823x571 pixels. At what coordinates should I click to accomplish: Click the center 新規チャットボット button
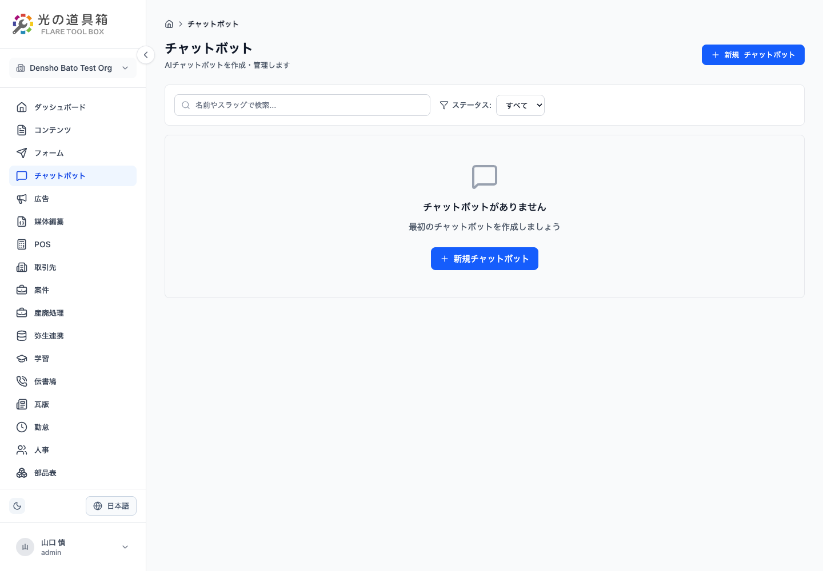[x=485, y=259]
